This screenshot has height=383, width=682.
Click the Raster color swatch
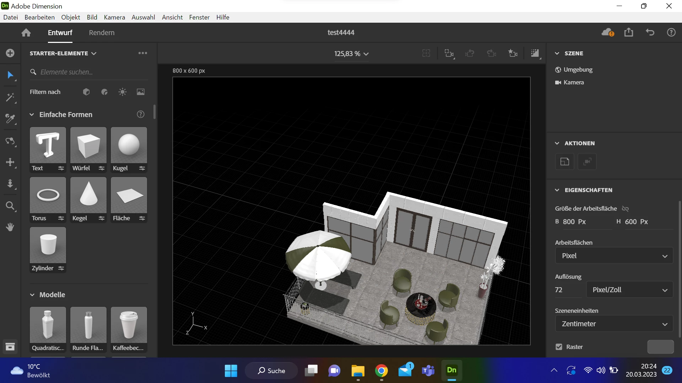660,347
